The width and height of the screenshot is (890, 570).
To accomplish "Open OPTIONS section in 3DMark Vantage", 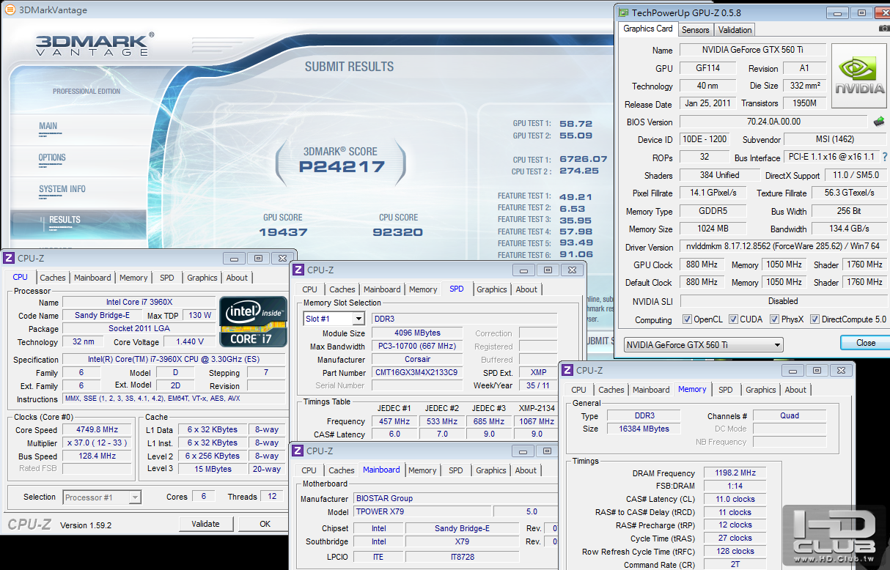I will pos(52,158).
